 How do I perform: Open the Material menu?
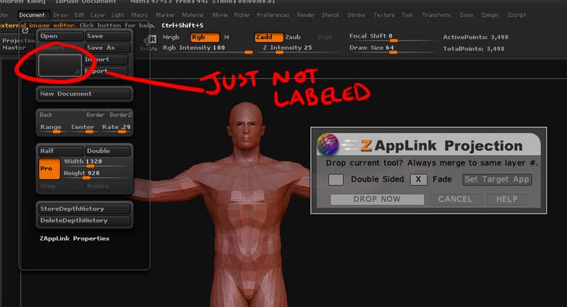pos(193,15)
